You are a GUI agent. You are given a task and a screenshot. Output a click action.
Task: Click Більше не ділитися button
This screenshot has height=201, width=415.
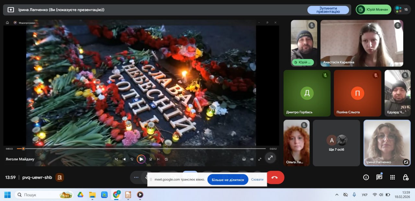(228, 180)
